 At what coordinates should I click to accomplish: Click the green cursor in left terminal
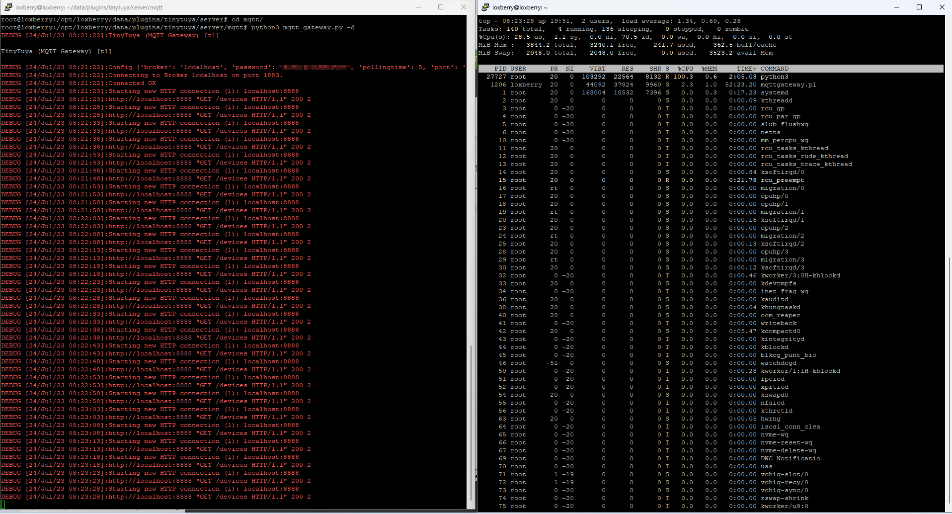(x=3, y=505)
